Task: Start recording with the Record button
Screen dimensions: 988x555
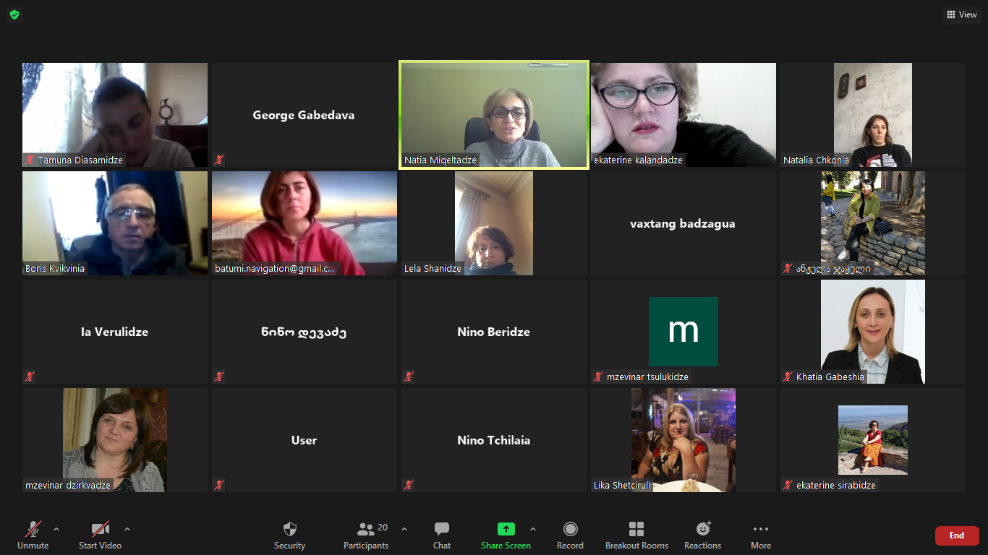Action: pyautogui.click(x=570, y=535)
